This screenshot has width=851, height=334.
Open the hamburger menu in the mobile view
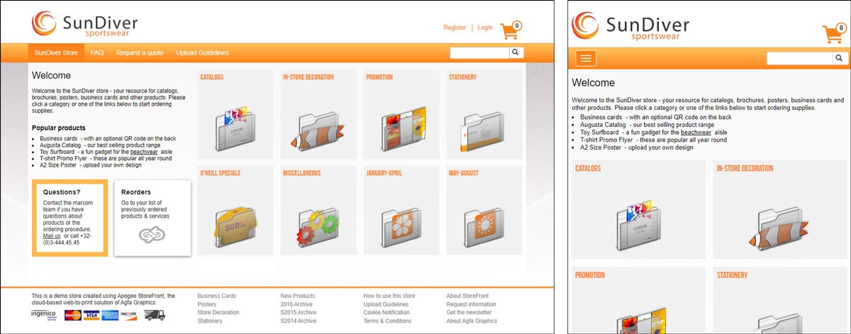click(x=586, y=58)
